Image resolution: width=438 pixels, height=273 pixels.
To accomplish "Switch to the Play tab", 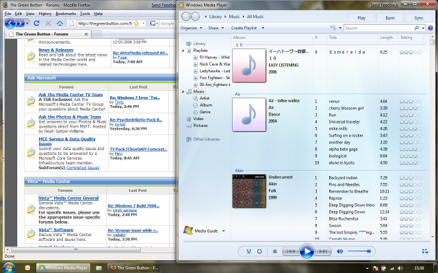I will (361, 18).
